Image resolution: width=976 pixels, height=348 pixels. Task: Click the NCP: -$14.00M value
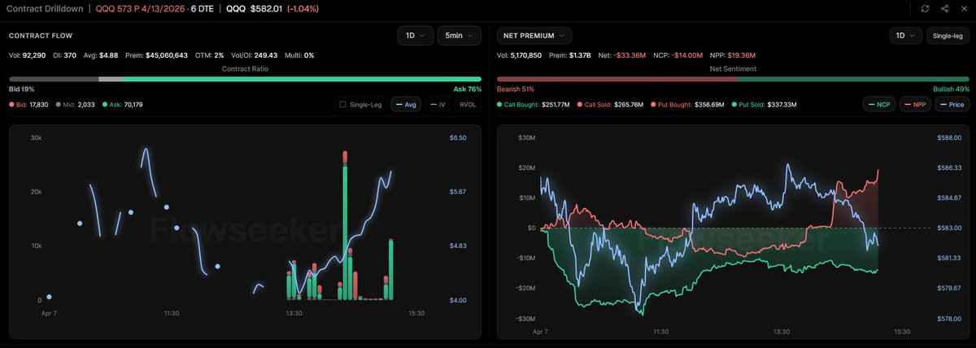678,55
